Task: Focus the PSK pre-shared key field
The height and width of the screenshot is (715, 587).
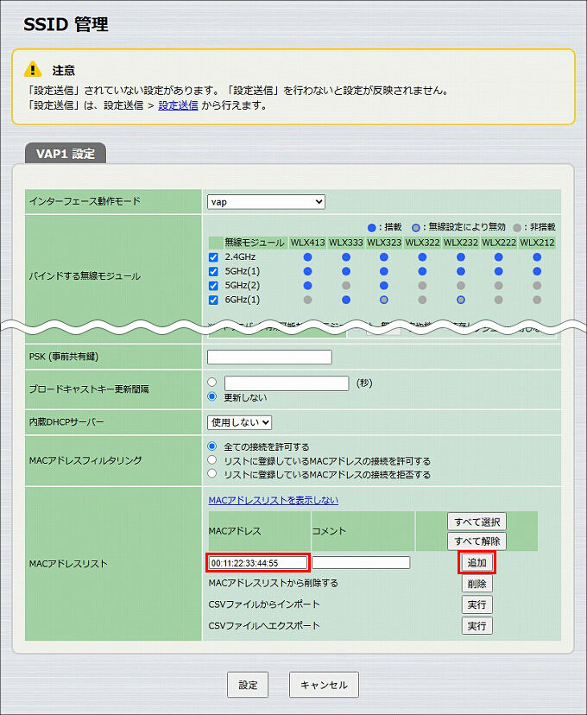Action: click(x=269, y=357)
